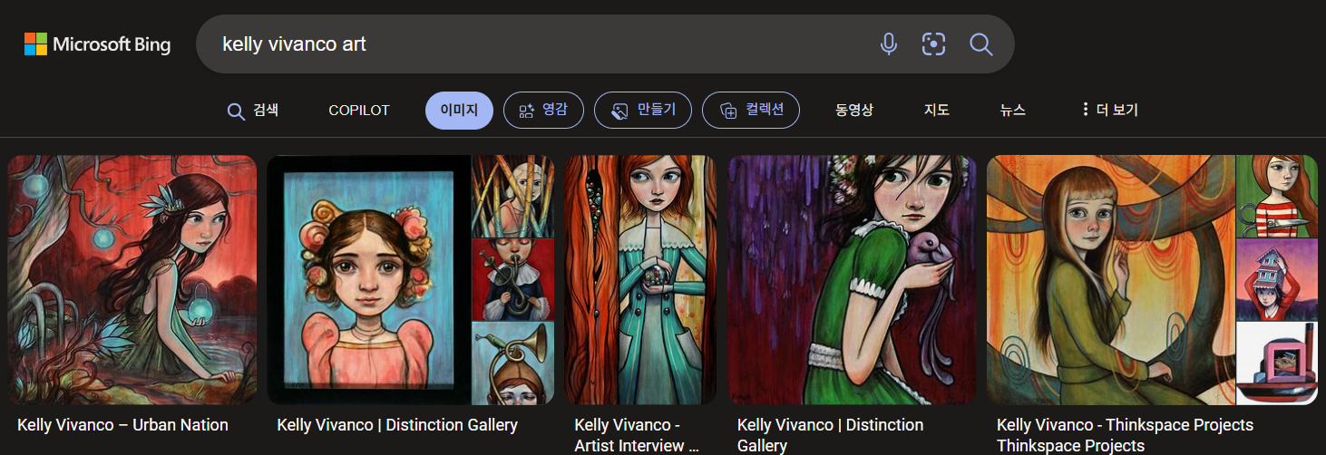Open Urban Nation girl with glowing orb image
The width and height of the screenshot is (1326, 455).
point(132,280)
